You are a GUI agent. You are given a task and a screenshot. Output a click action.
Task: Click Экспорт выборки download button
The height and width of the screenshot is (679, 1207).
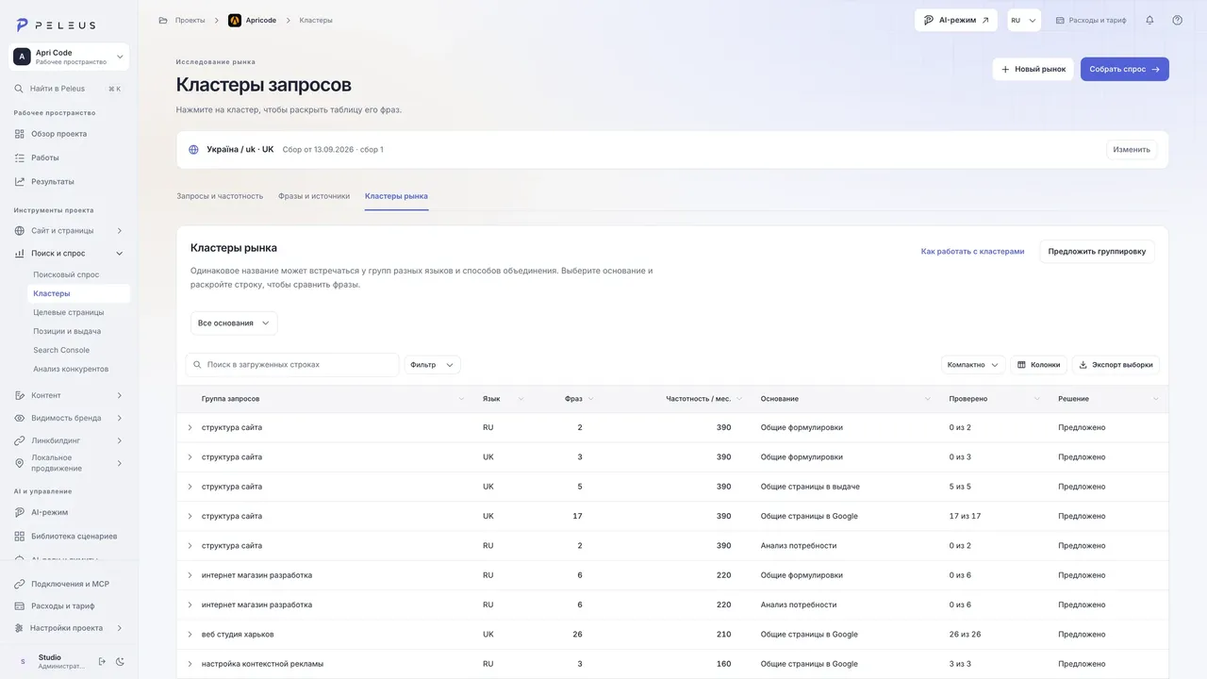[x=1116, y=364]
